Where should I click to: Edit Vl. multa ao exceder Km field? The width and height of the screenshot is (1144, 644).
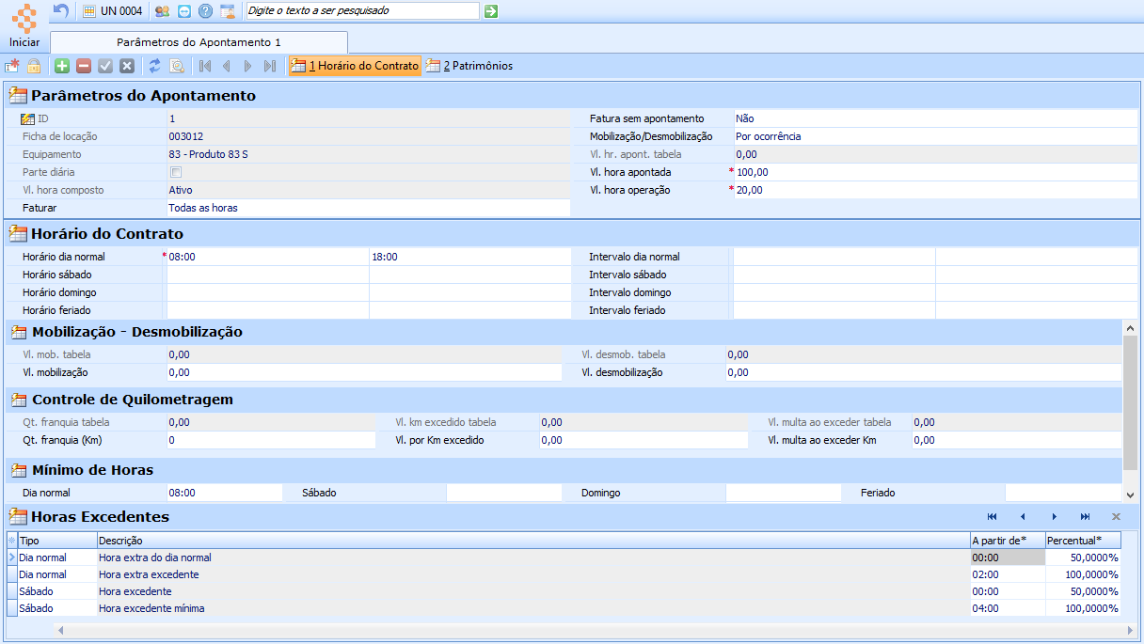1016,440
